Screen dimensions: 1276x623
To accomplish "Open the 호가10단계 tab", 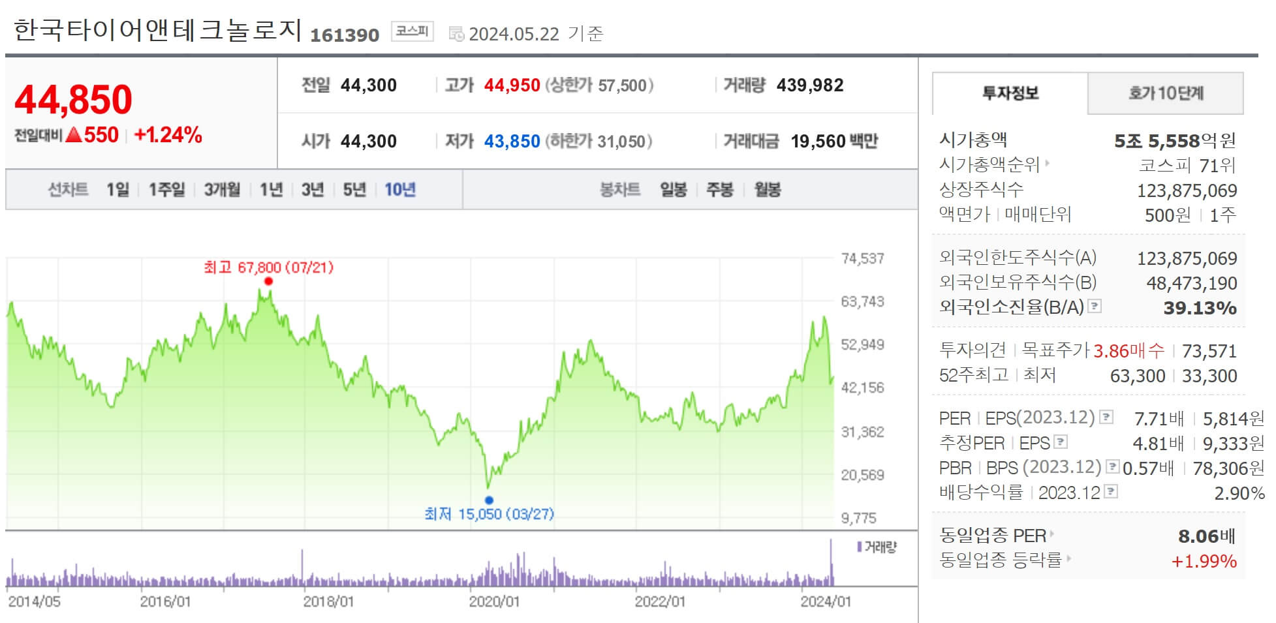I will tap(1166, 93).
